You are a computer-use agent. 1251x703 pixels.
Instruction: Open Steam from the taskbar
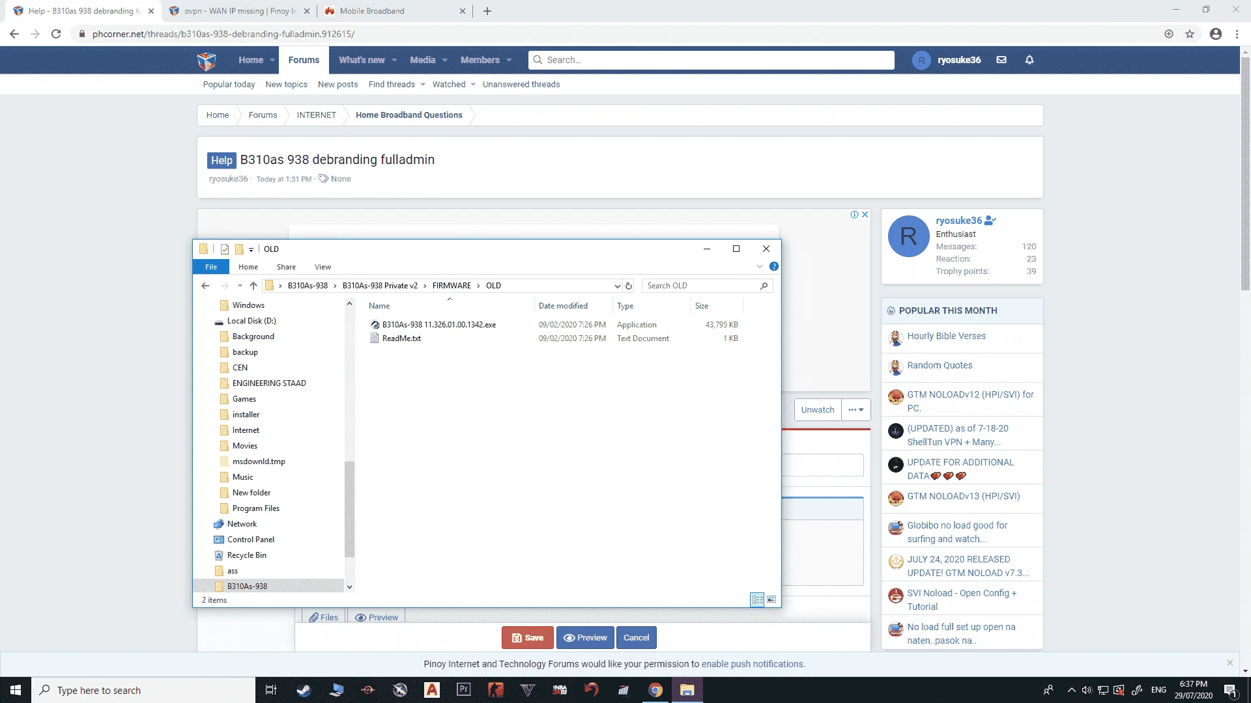point(304,690)
